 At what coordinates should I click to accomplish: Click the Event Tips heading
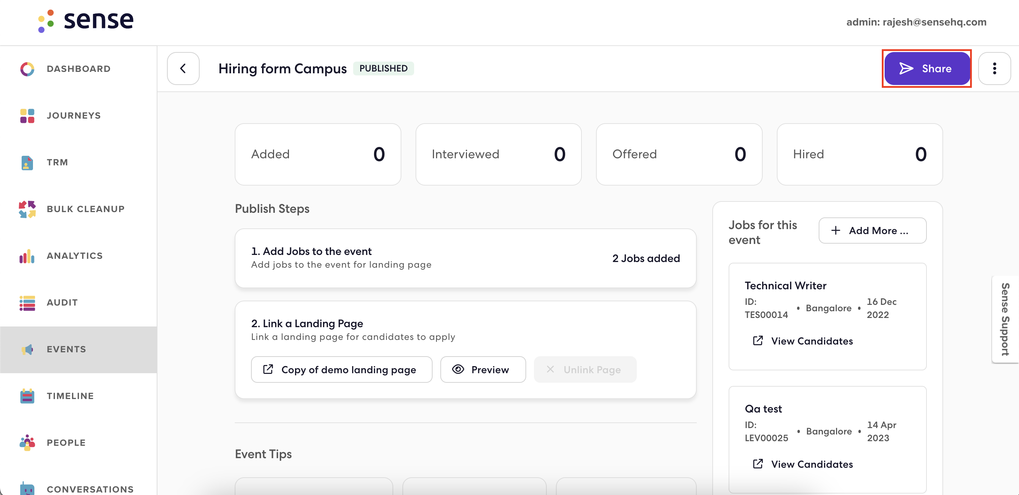[x=263, y=454]
